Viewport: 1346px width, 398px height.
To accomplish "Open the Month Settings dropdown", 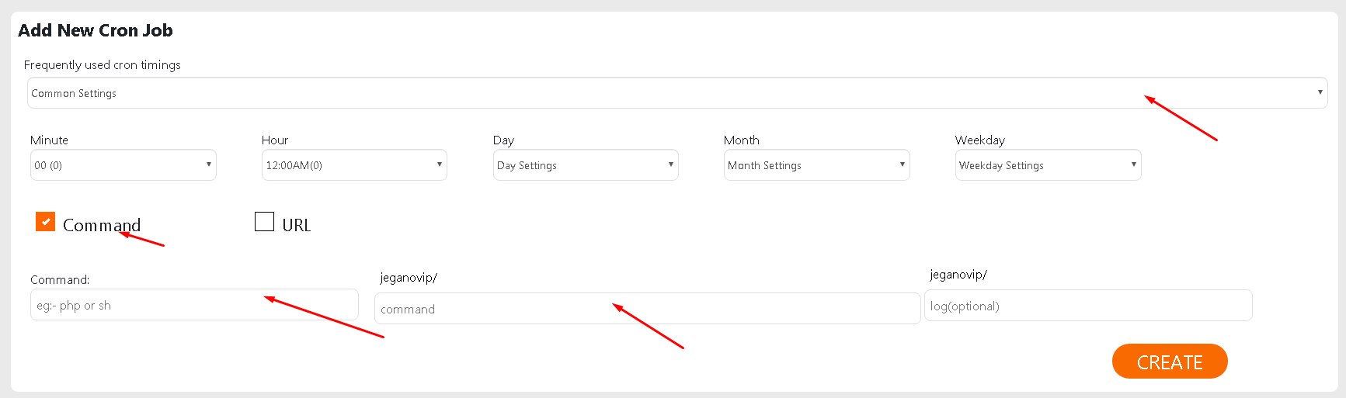I will tap(816, 165).
